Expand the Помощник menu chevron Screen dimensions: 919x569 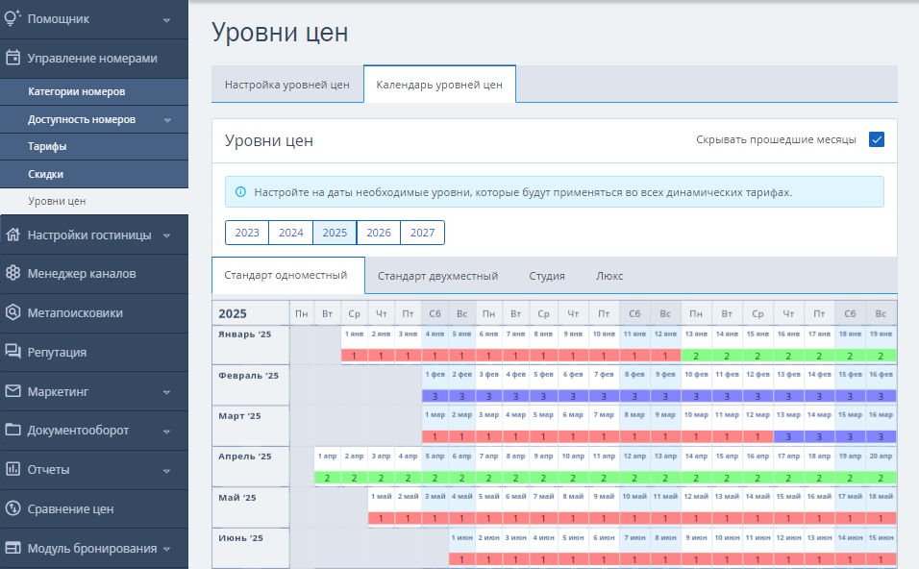pos(166,20)
